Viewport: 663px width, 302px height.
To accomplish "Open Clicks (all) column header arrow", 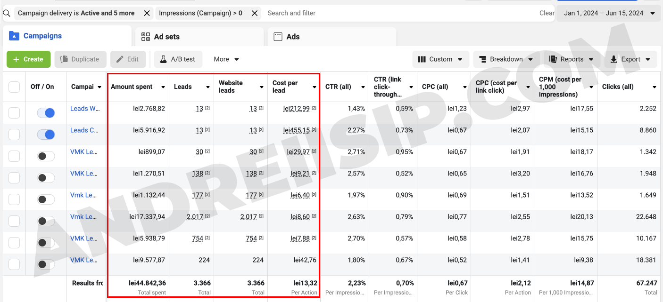I will point(655,87).
